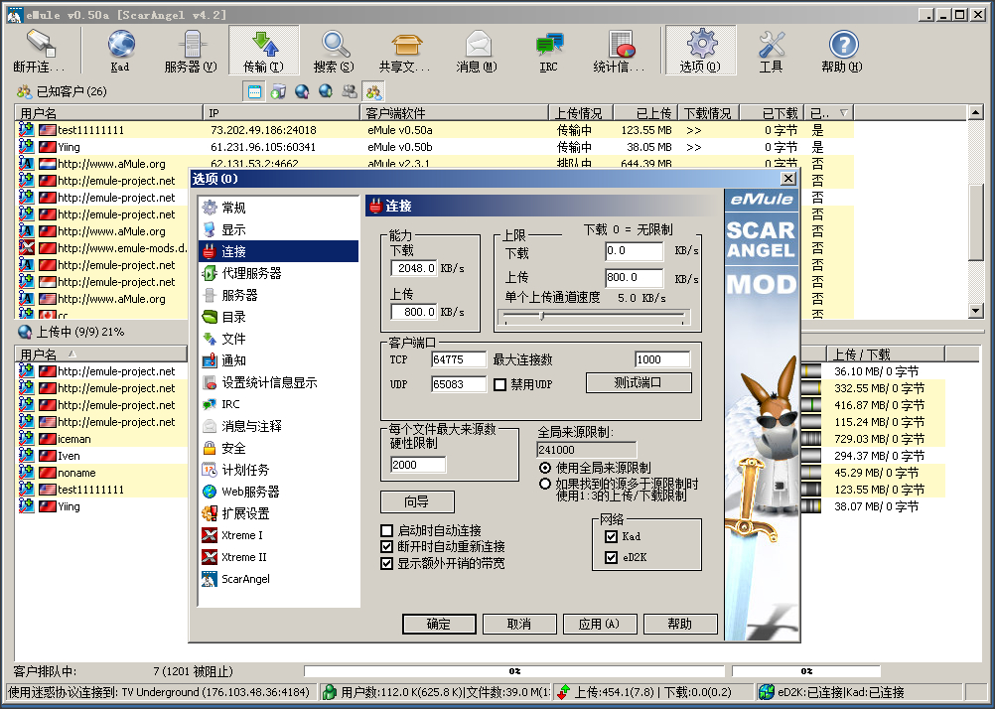Screen dimensions: 995x709
Task: Open the Messages (消息) toolbar icon
Action: coord(477,51)
